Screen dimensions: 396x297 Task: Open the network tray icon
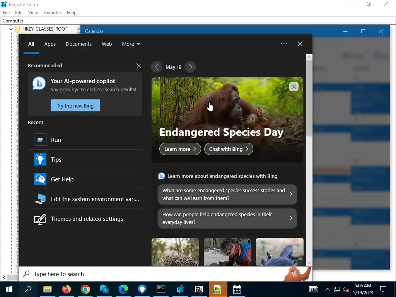coord(337,289)
